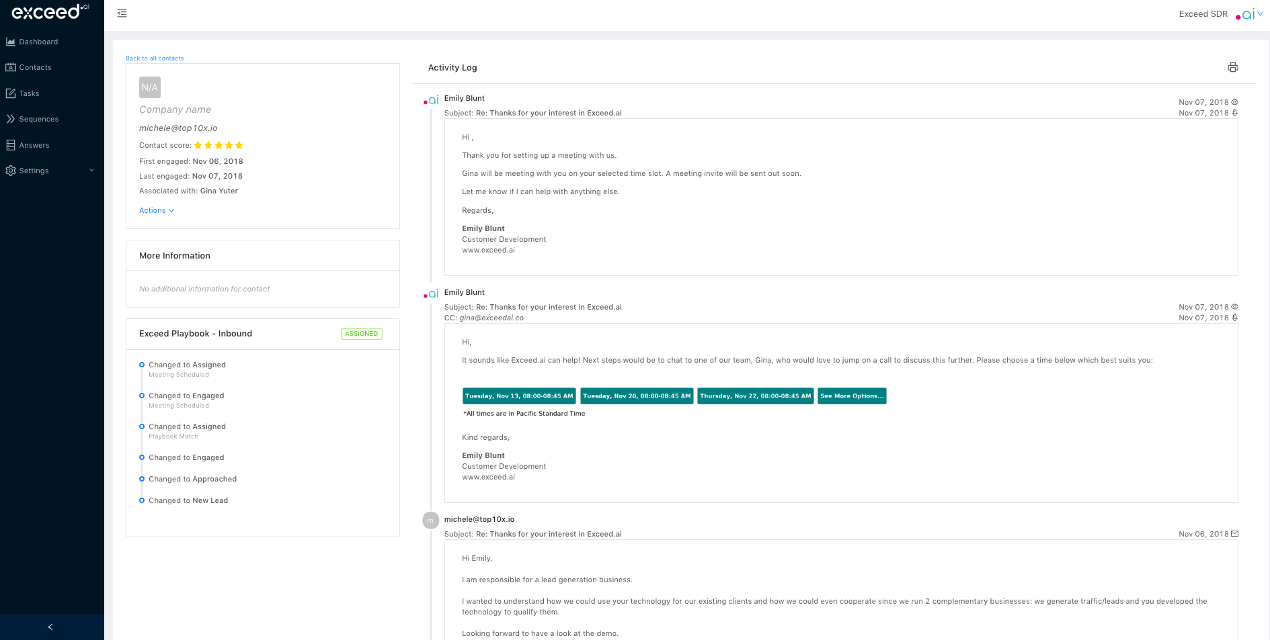Click the 'michele@top10x.io' contact email text
The width and height of the screenshot is (1270, 640).
(x=178, y=128)
